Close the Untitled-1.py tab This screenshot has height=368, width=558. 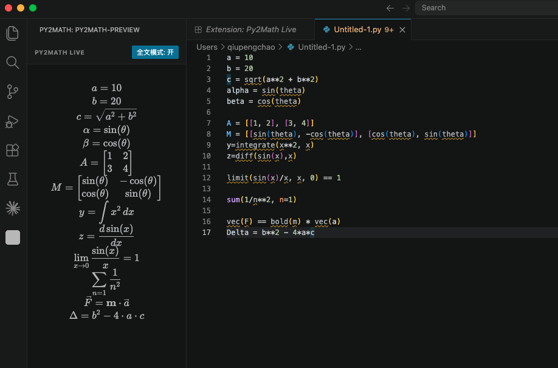(x=401, y=29)
